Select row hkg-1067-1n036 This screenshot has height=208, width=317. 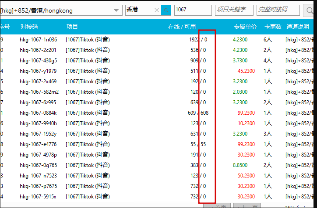pos(157,40)
